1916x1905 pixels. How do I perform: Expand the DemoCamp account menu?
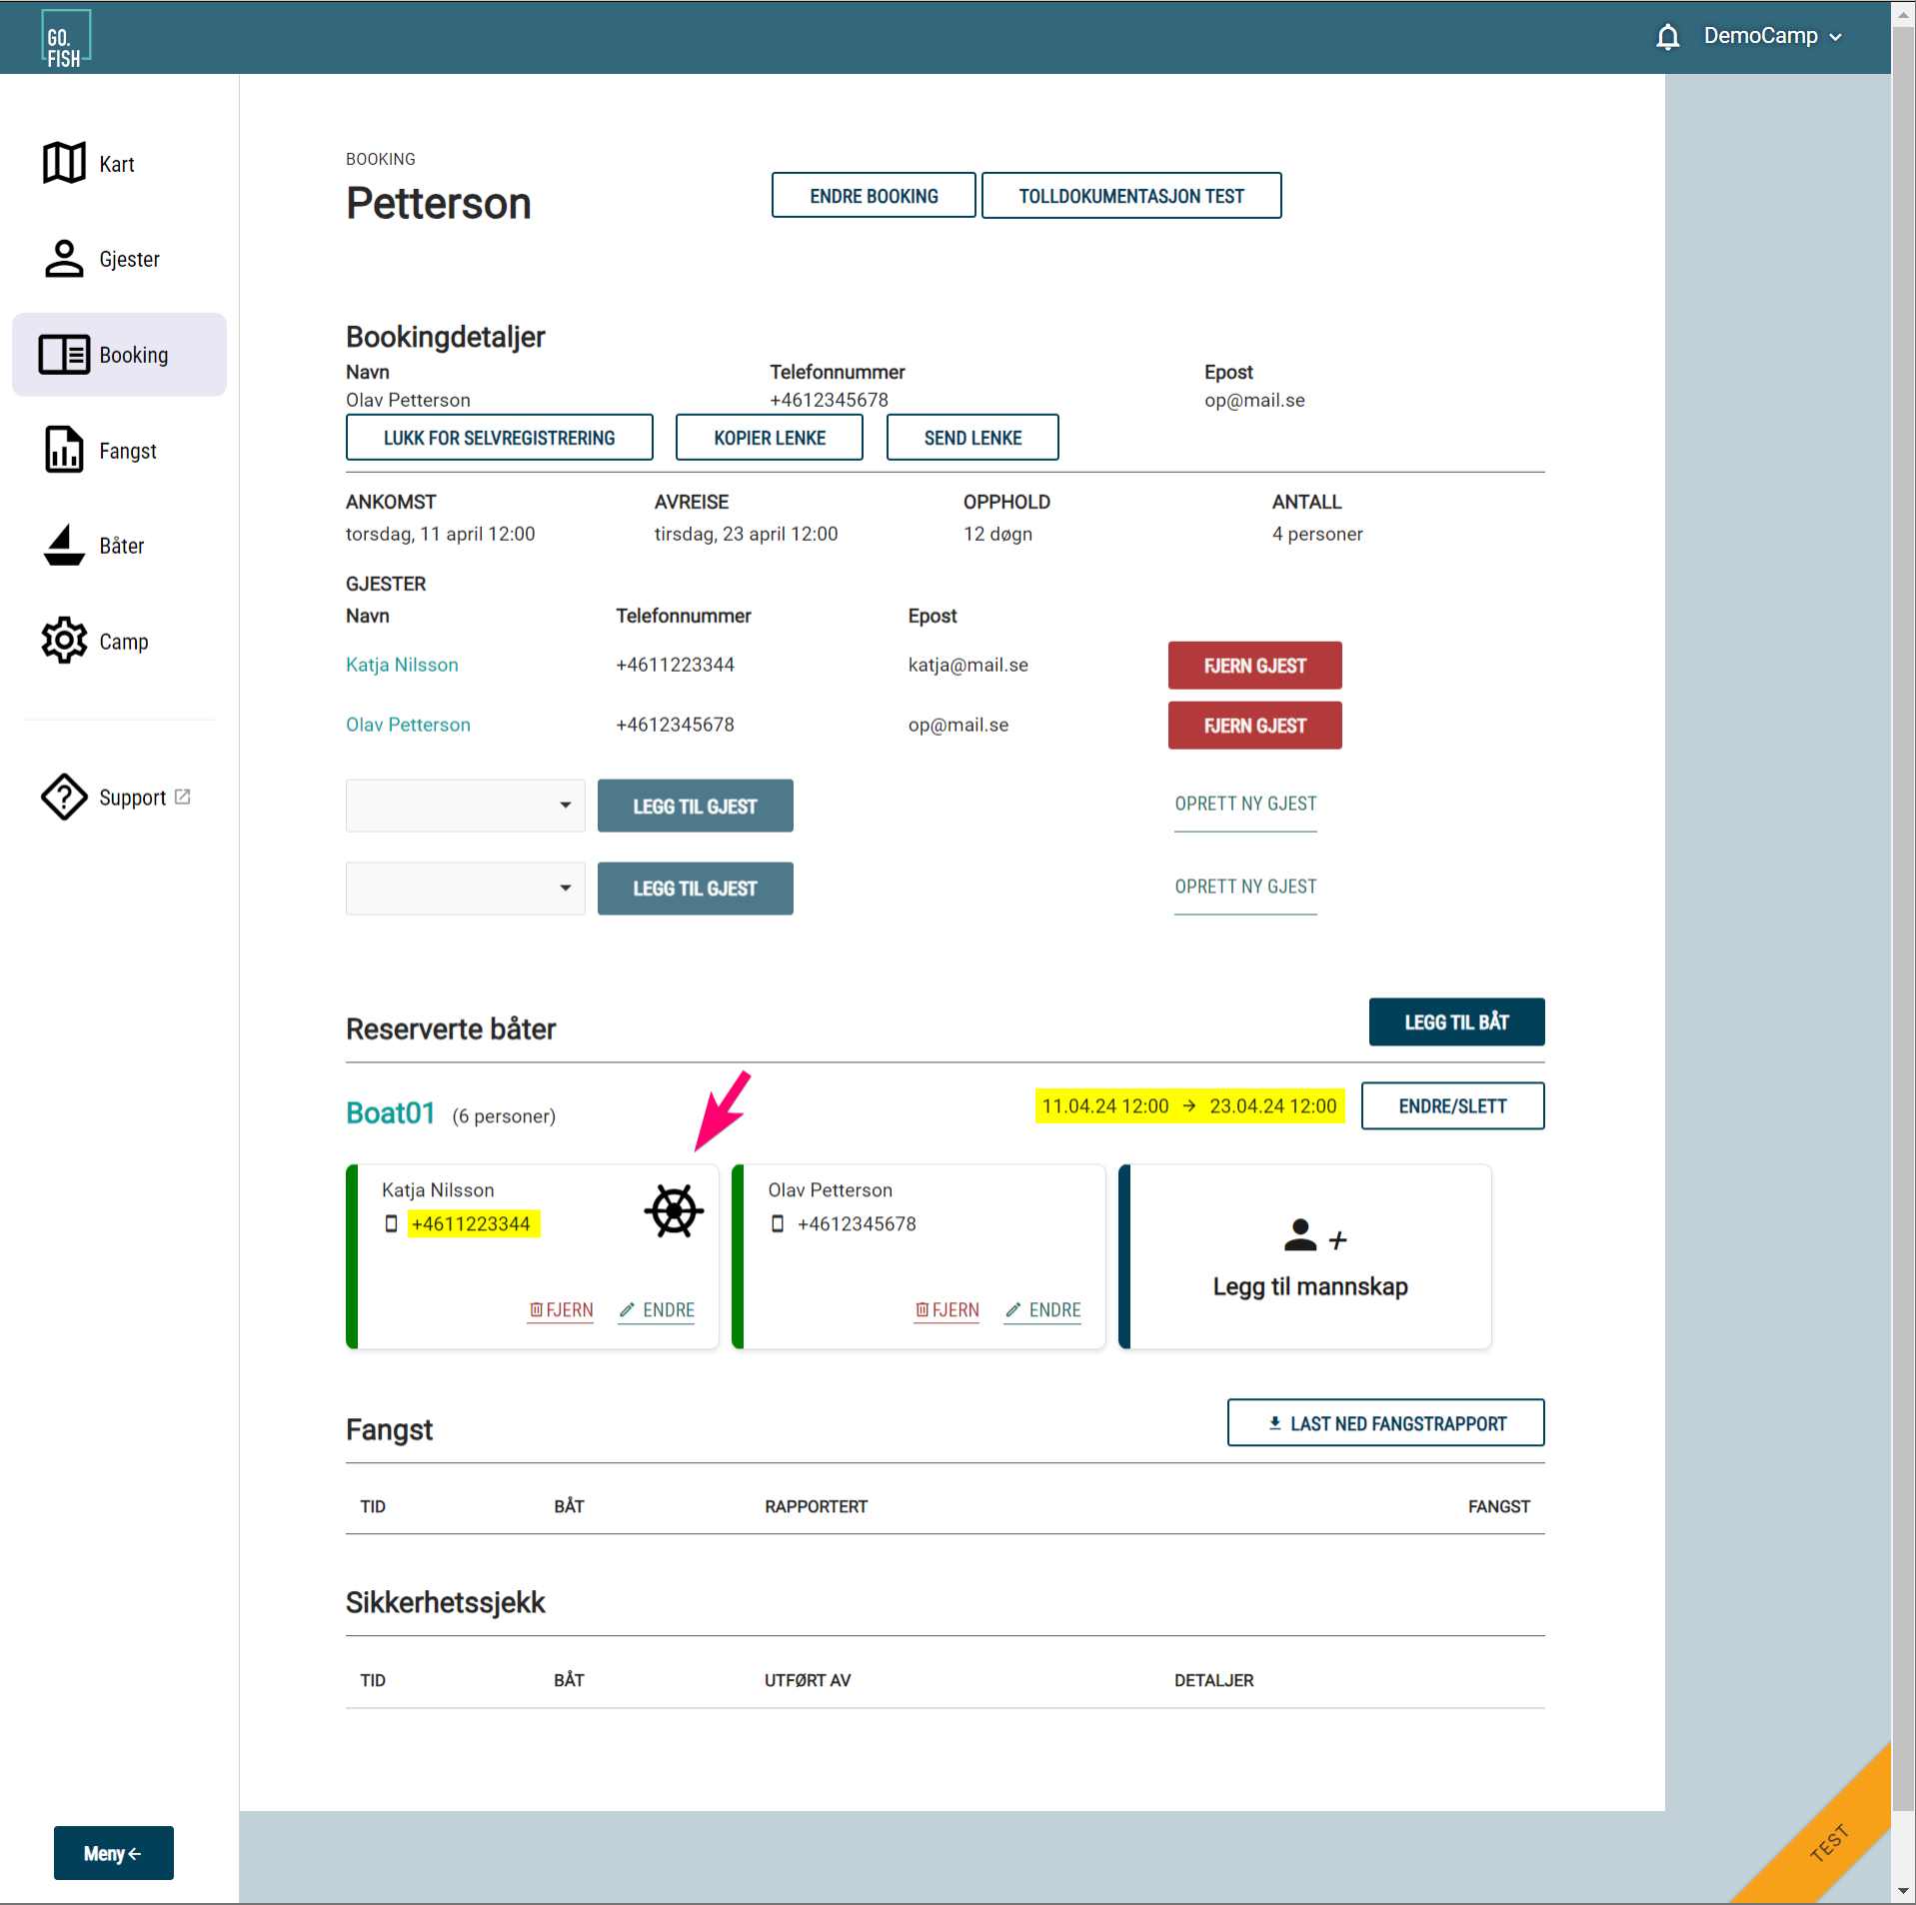(x=1772, y=36)
